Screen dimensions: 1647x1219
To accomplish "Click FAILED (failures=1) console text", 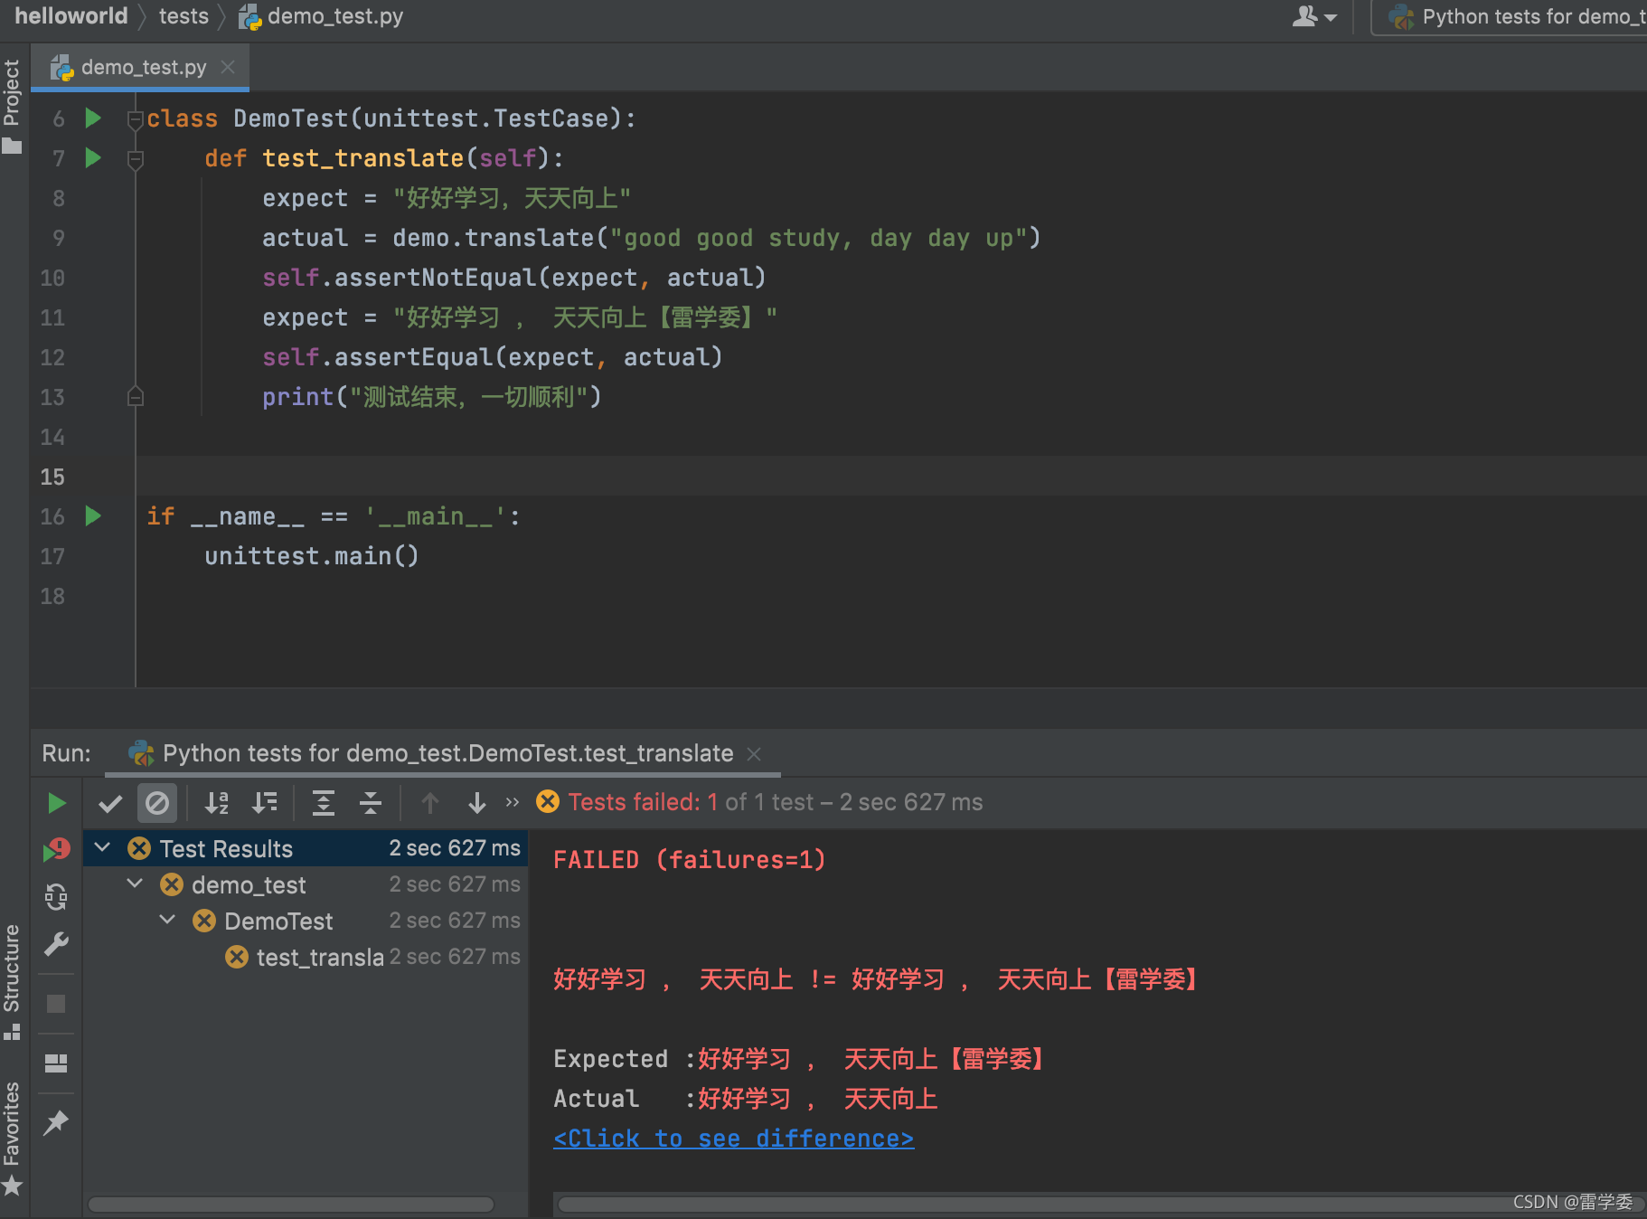I will coord(690,859).
